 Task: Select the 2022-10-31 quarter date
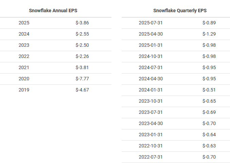pyautogui.click(x=151, y=146)
